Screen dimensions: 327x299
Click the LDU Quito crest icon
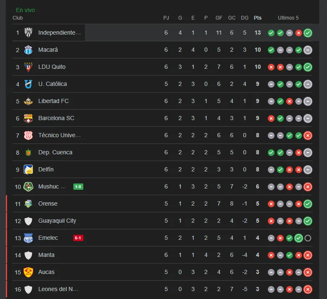click(x=28, y=67)
